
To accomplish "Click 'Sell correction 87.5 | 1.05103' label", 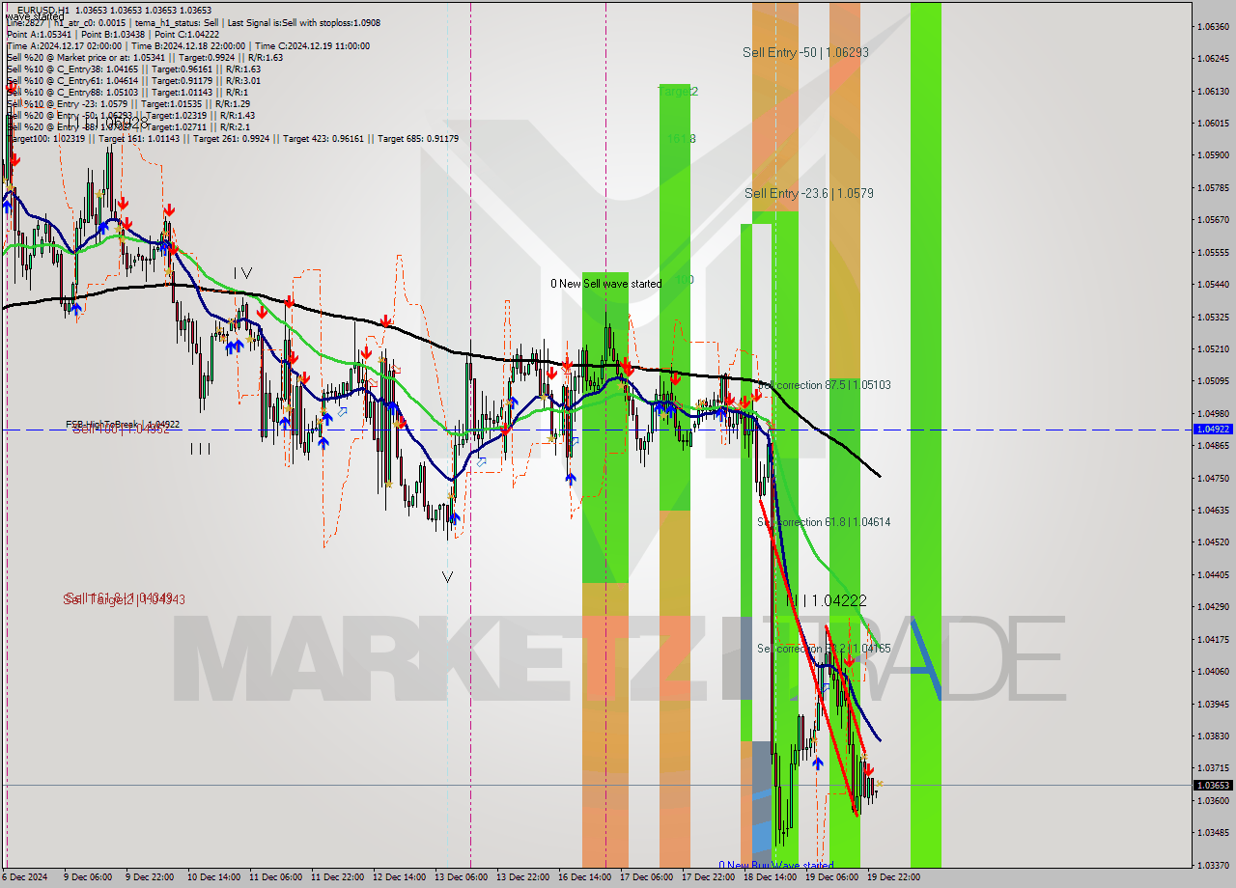I will coord(824,385).
